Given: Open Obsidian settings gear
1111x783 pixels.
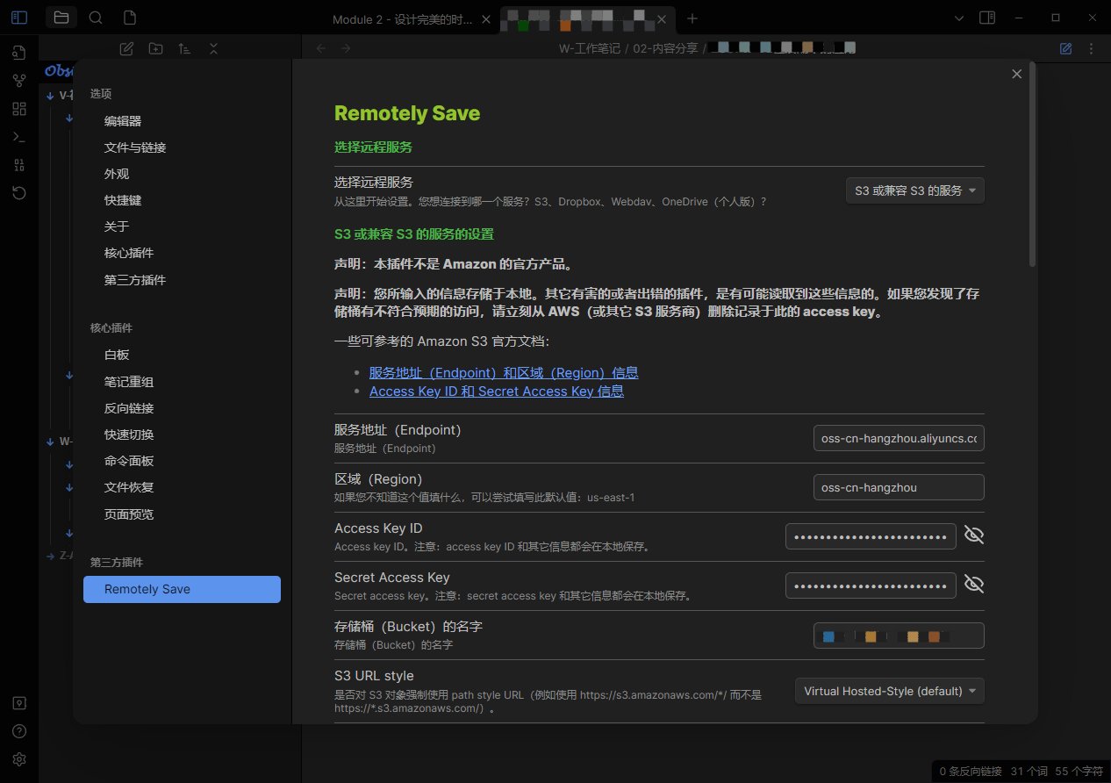Looking at the screenshot, I should (18, 759).
